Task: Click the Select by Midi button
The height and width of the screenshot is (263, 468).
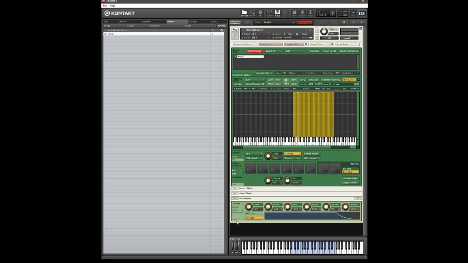Action: (330, 51)
